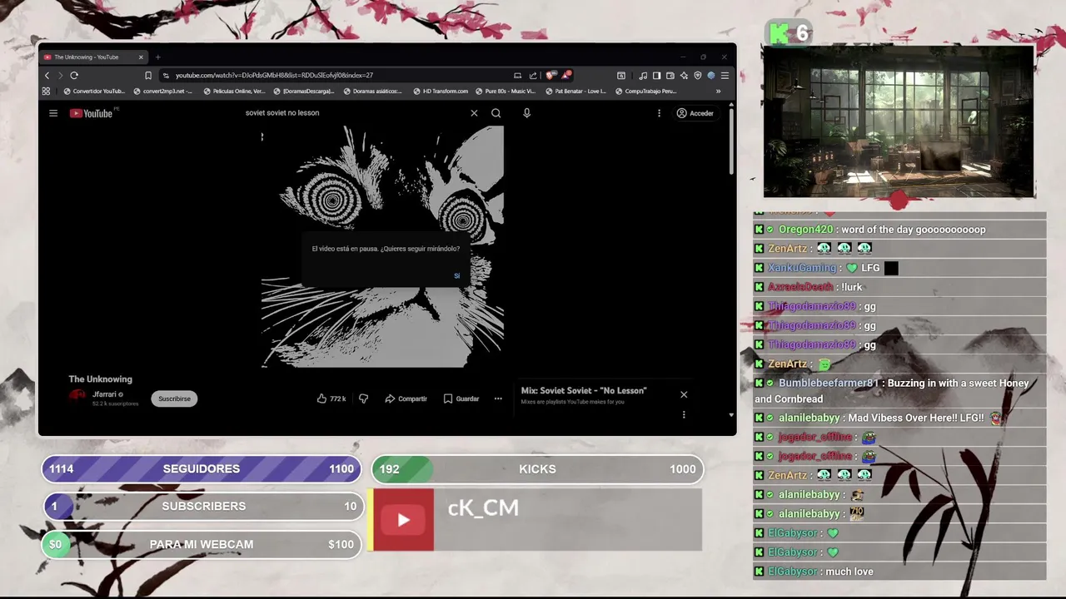Click the paused cat video player
1066x599 pixels.
tap(383, 246)
